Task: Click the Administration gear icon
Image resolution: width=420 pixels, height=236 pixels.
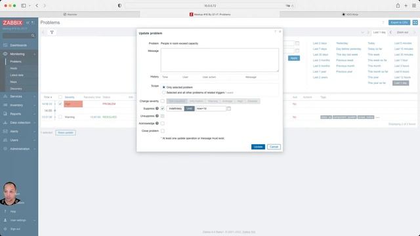Action: click(x=5, y=149)
